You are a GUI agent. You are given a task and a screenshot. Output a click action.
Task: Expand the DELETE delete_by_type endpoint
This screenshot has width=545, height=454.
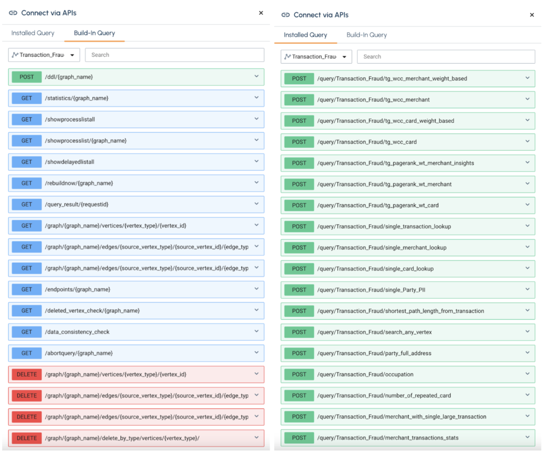[257, 437]
